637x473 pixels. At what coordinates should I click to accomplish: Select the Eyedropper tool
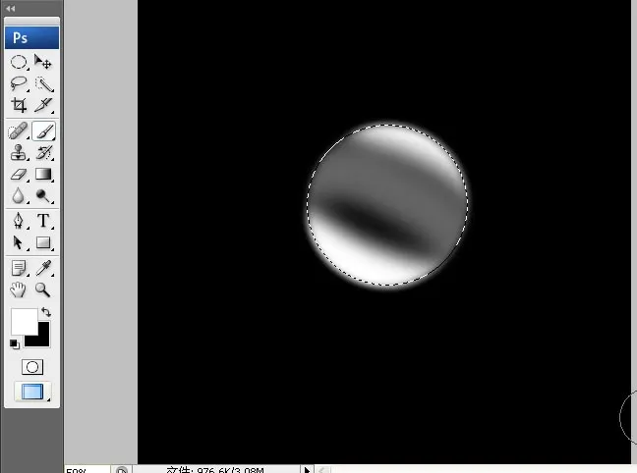tap(43, 268)
